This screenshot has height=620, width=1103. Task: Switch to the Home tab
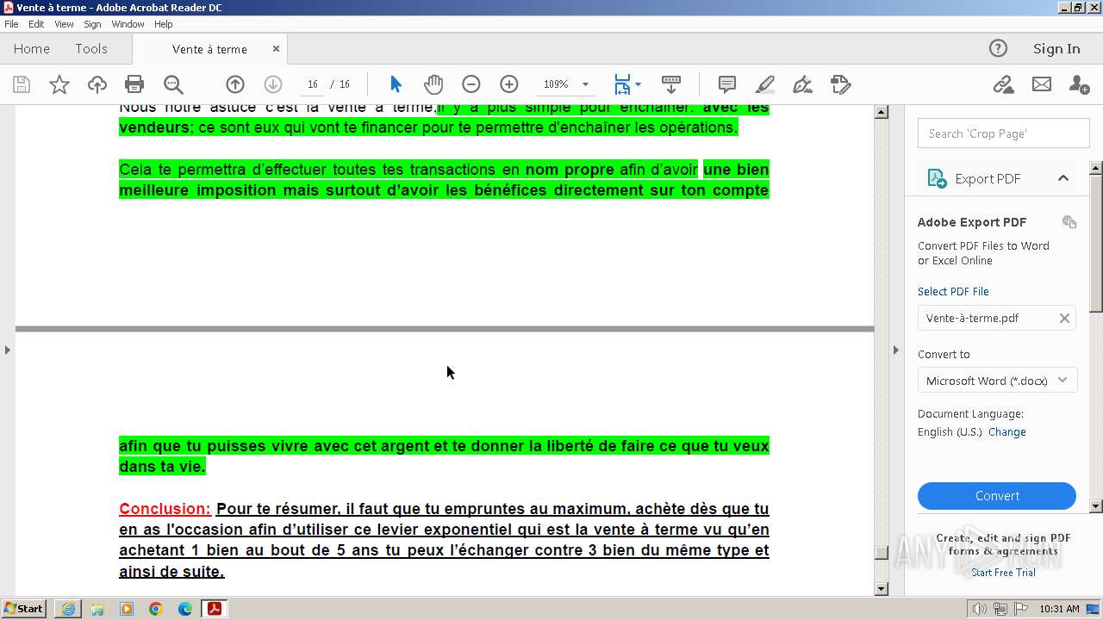tap(32, 49)
